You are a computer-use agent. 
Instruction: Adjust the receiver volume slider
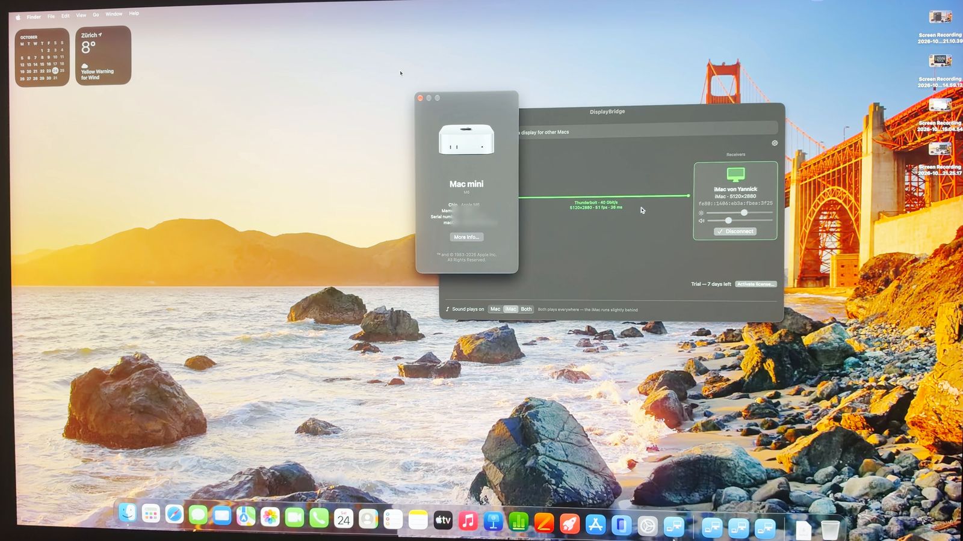(x=740, y=221)
